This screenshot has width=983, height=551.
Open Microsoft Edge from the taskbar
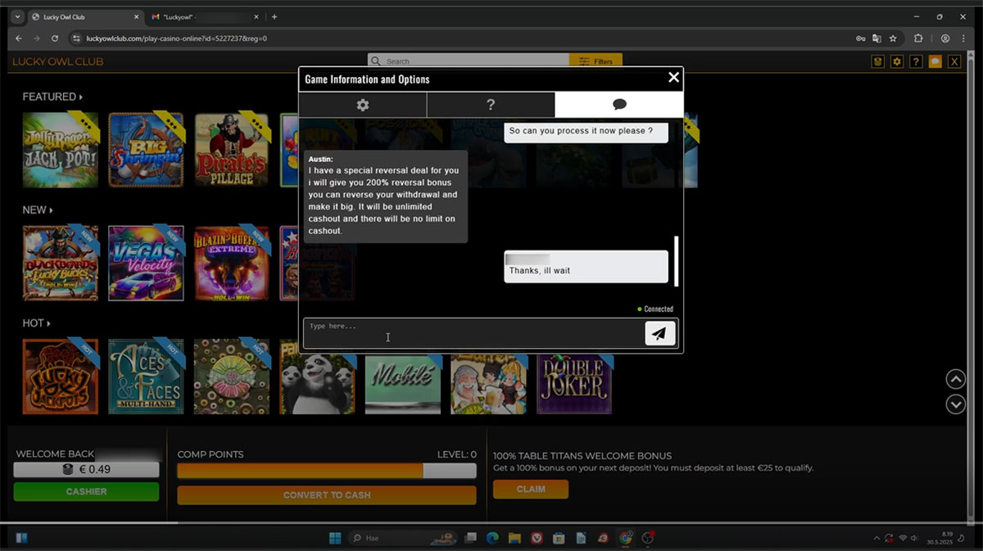click(x=492, y=538)
